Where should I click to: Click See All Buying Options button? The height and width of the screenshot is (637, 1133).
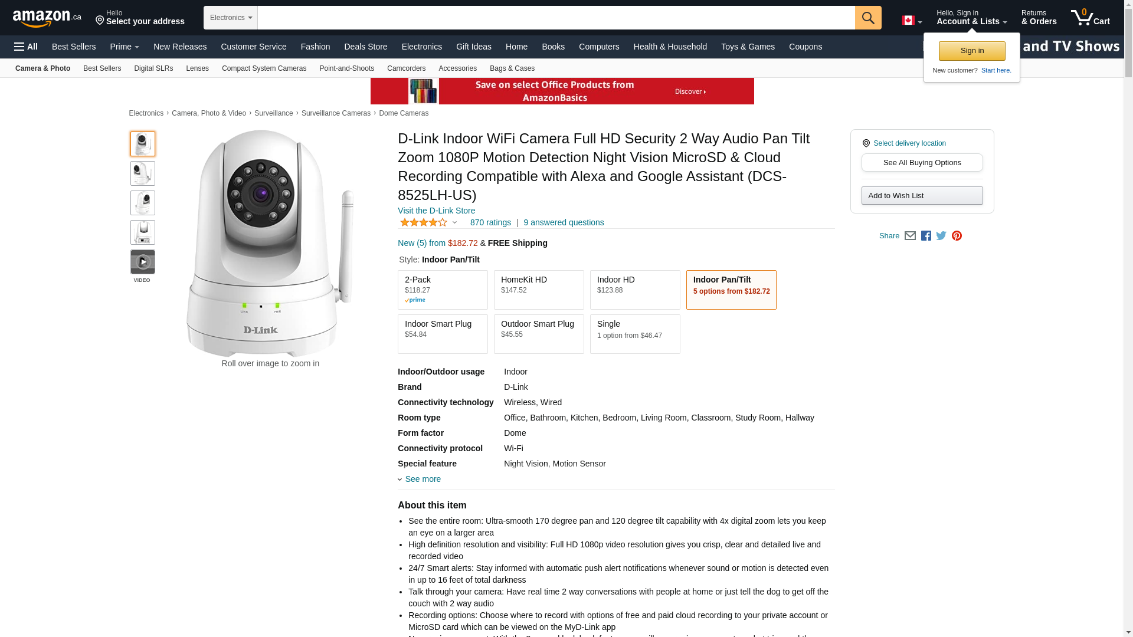point(922,163)
